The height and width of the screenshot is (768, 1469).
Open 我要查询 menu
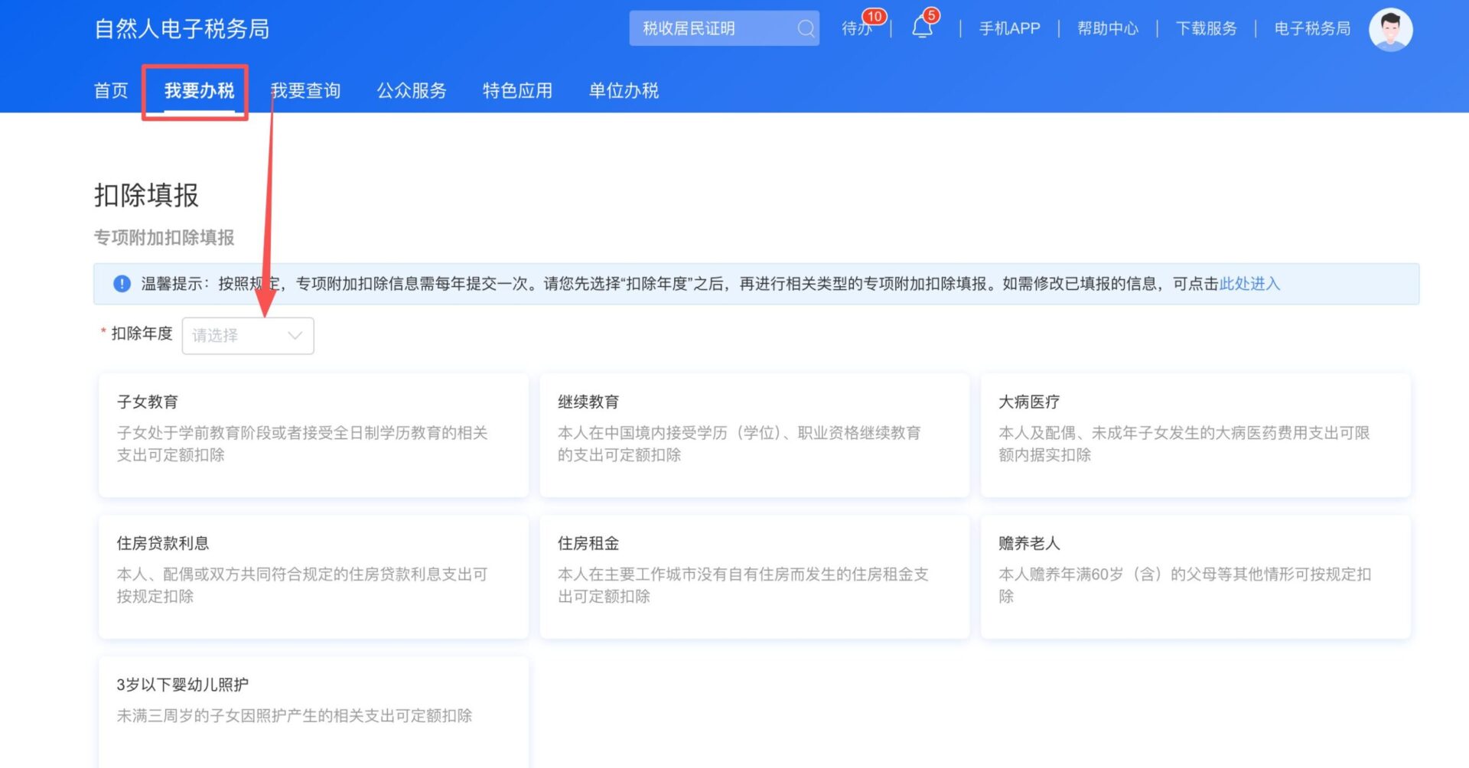[x=305, y=91]
